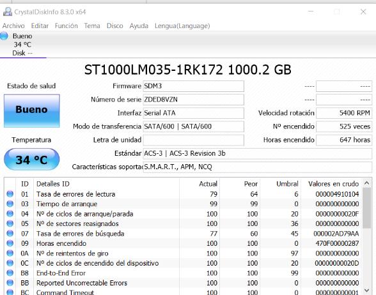376x295 pixels.
Task: Select the blue disk status orb next to Bueno
Action: (4, 36)
